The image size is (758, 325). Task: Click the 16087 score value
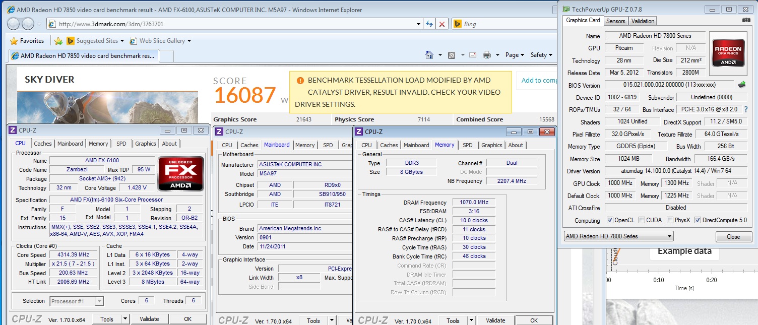245,95
